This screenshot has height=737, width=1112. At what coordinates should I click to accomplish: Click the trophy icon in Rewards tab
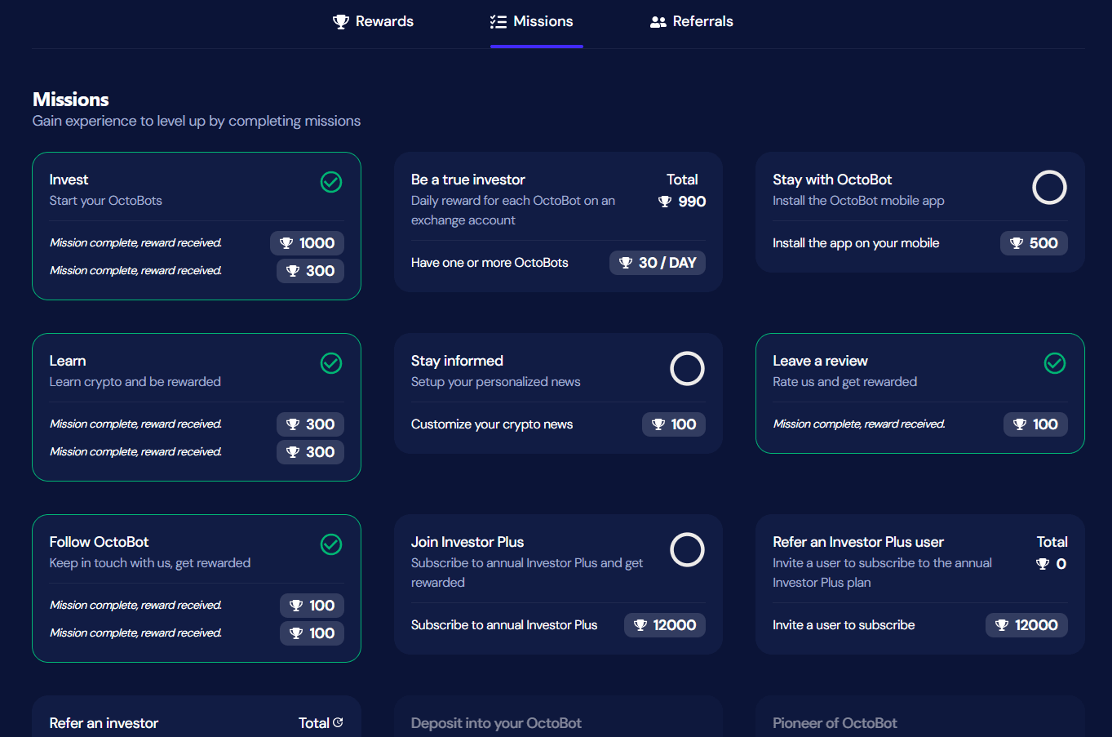[341, 22]
